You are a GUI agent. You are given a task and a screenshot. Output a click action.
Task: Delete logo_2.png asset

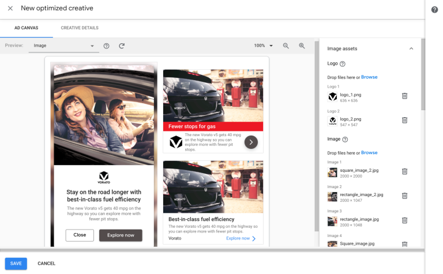(404, 120)
